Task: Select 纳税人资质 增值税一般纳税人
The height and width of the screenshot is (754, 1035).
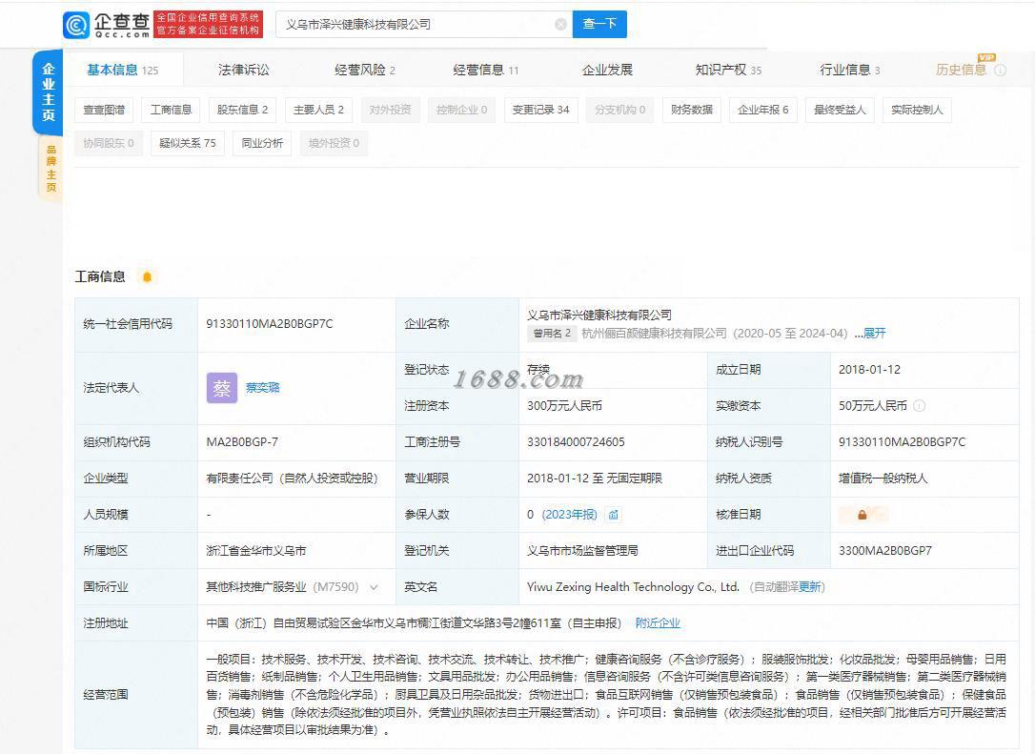Action: coord(883,478)
